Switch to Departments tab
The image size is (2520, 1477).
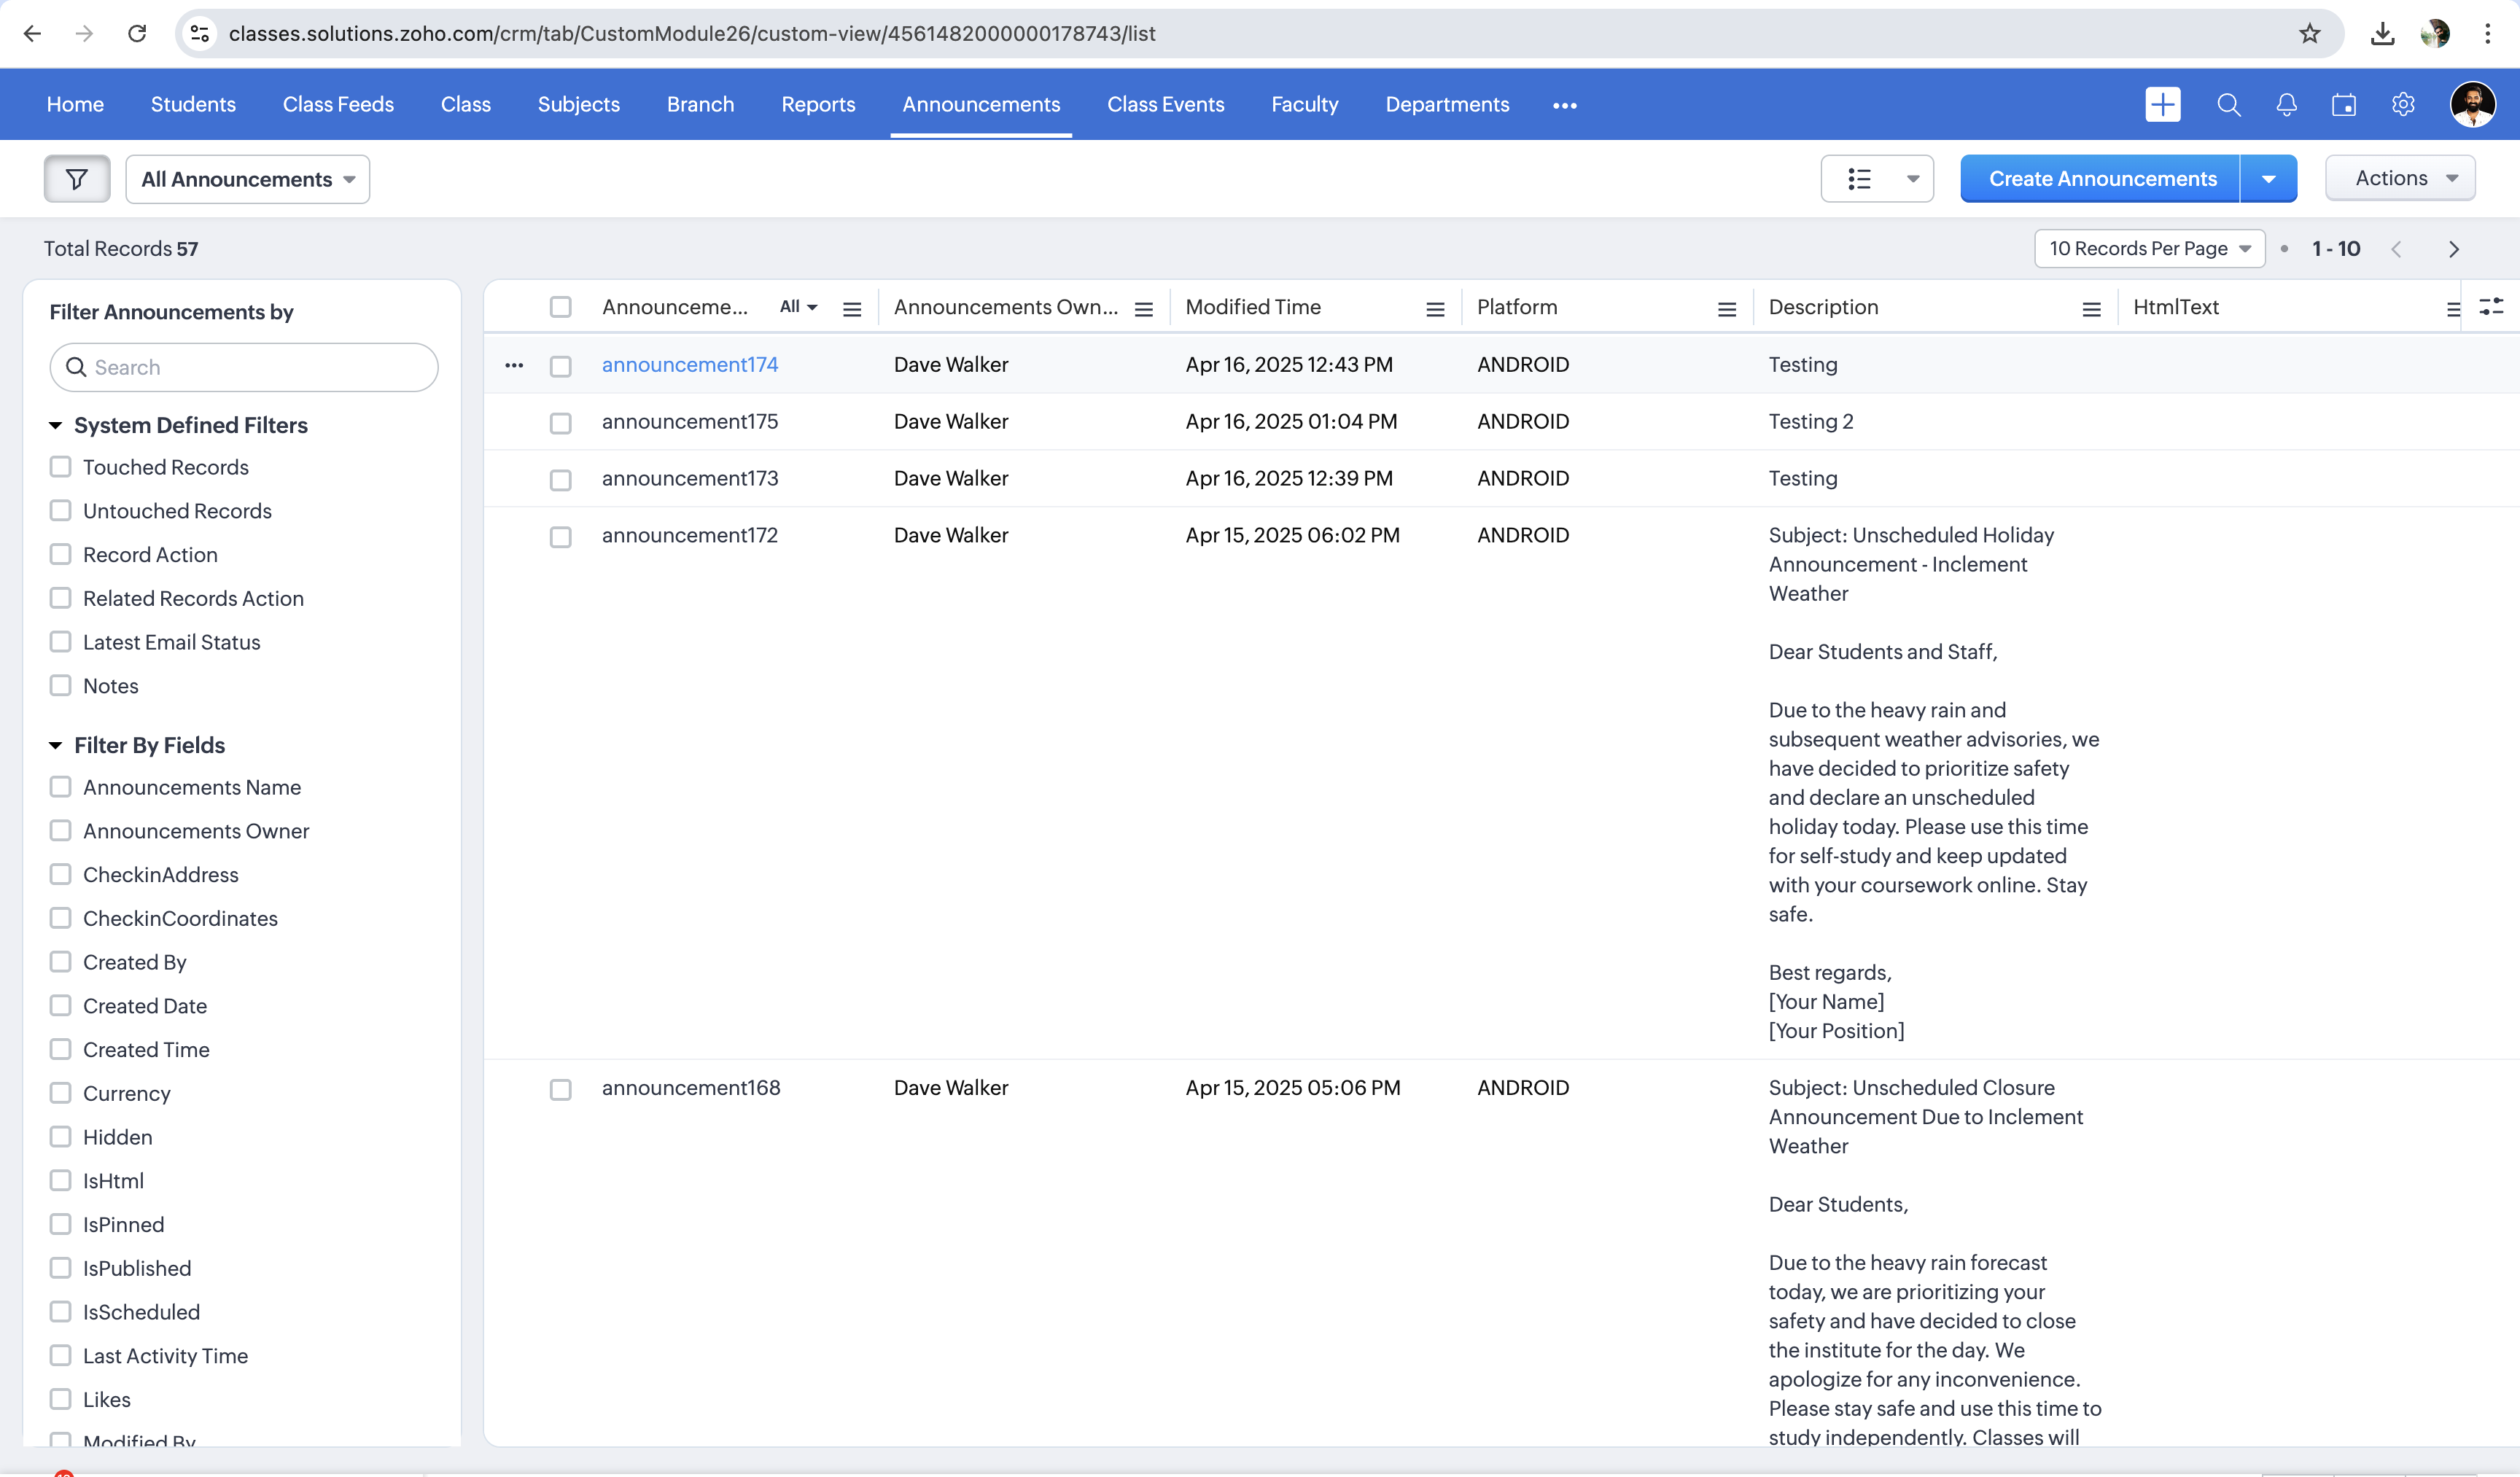coord(1447,104)
